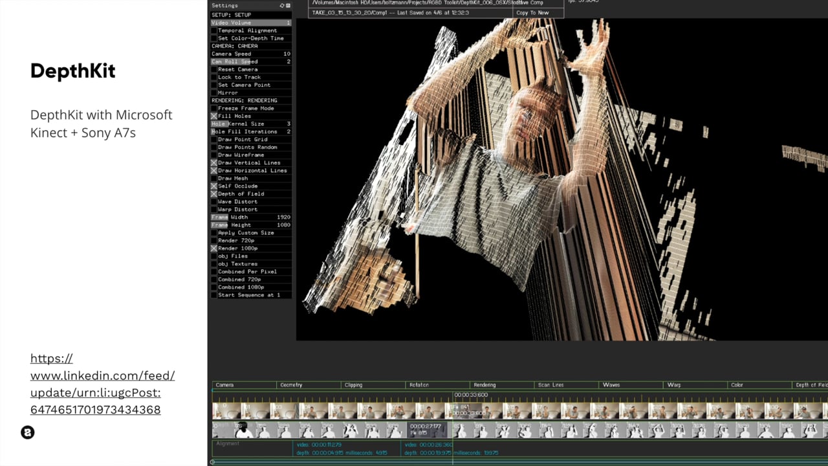Uncheck Fill Holes
This screenshot has width=828, height=466.
click(x=214, y=116)
